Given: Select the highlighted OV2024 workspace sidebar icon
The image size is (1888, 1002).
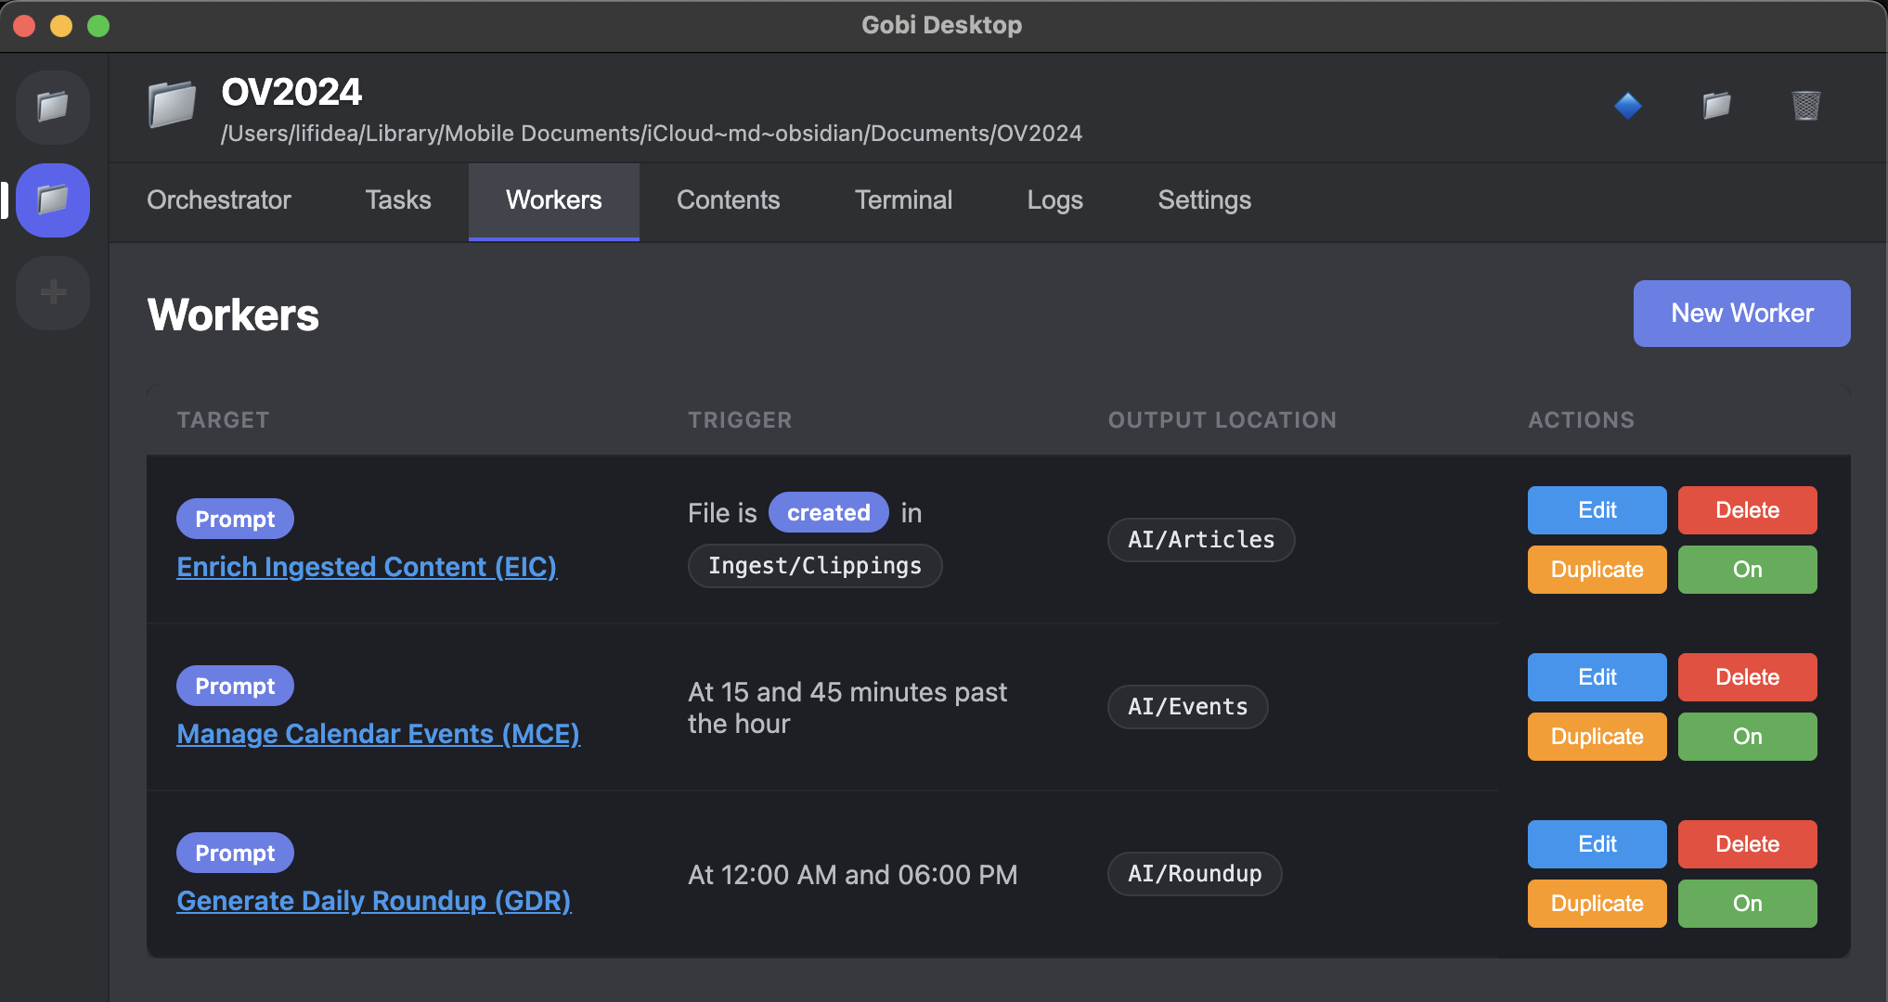Looking at the screenshot, I should 53,199.
